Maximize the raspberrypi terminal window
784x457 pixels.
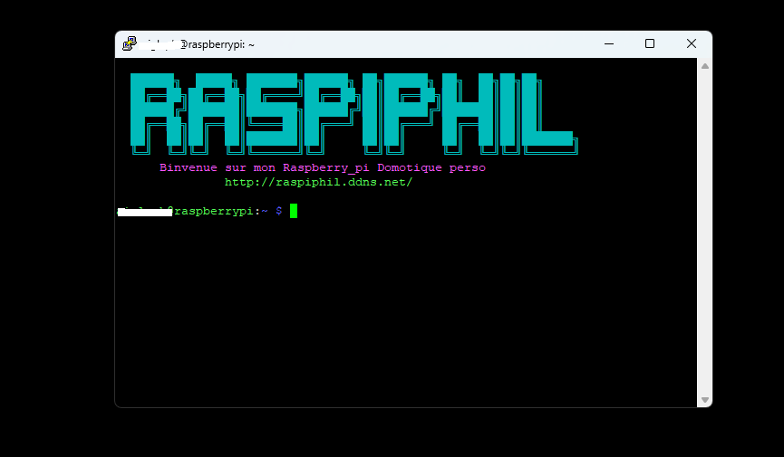click(x=650, y=44)
